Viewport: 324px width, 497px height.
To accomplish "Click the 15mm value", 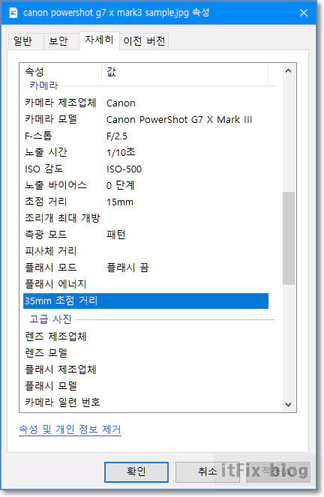I will pyautogui.click(x=120, y=202).
